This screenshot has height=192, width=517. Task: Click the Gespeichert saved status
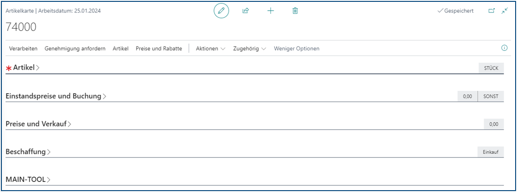coord(455,11)
